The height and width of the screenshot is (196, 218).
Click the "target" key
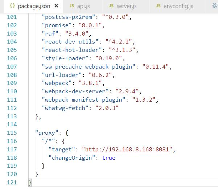point(62,150)
